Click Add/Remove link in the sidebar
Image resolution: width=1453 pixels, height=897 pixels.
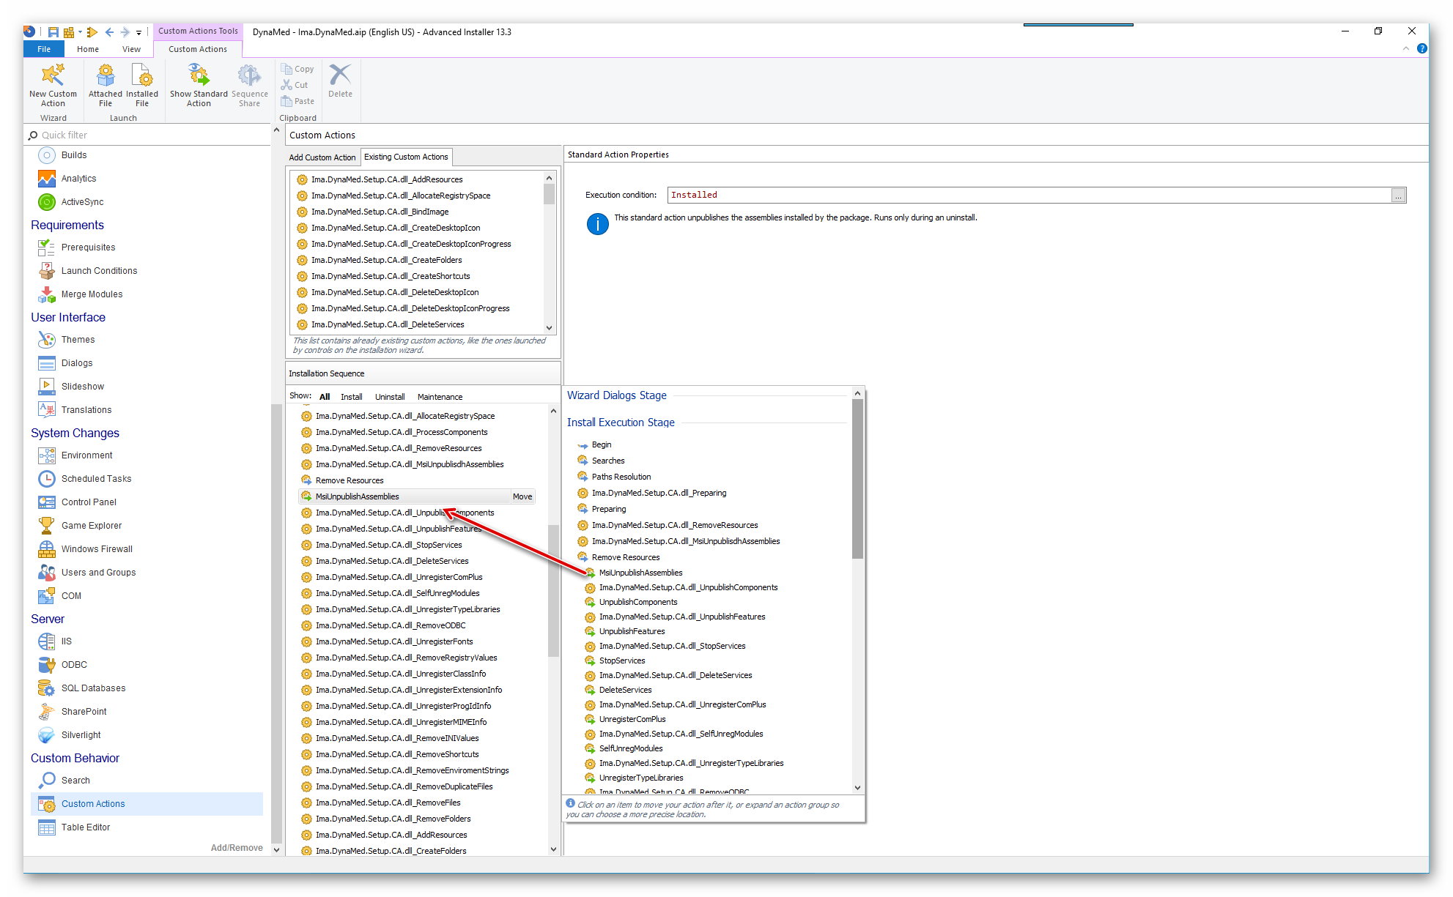pyautogui.click(x=237, y=848)
